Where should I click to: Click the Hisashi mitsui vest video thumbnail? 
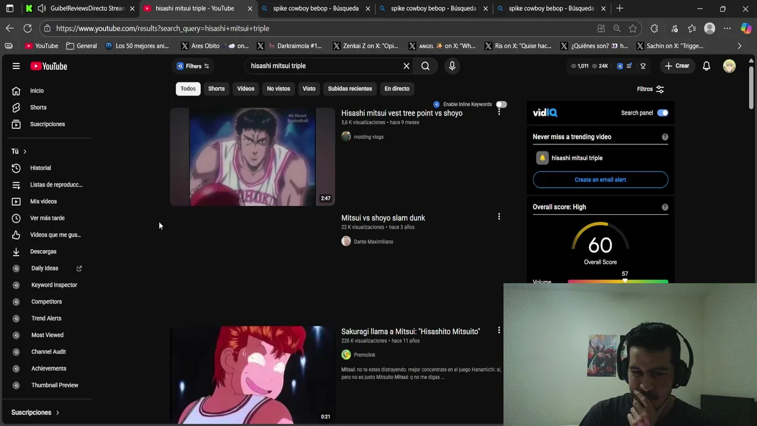253,157
